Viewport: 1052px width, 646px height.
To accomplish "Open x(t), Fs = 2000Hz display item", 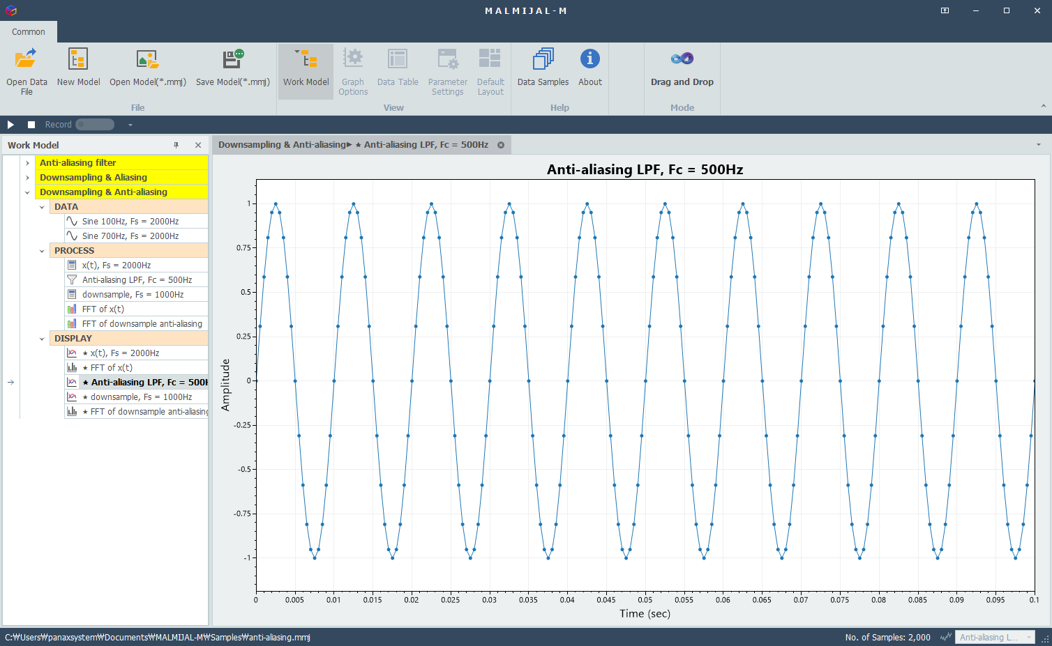I will click(136, 353).
